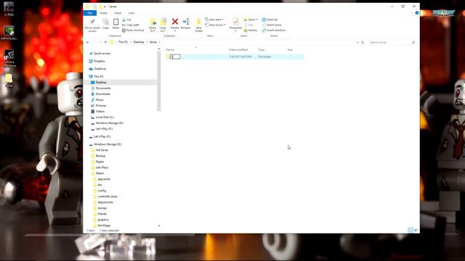Sort by the Size column
This screenshot has height=261, width=465.
pyautogui.click(x=290, y=50)
